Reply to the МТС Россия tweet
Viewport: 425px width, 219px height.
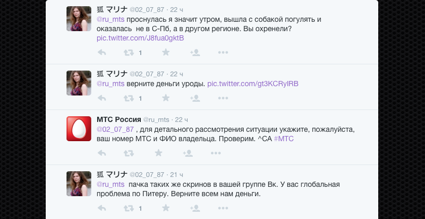[102, 153]
